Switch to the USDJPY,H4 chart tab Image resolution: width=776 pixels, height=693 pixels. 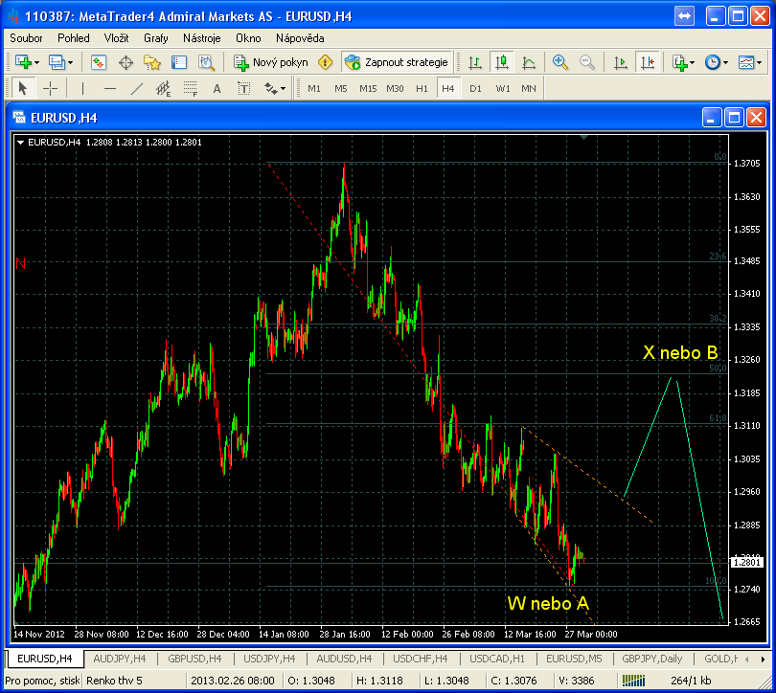pos(269,659)
